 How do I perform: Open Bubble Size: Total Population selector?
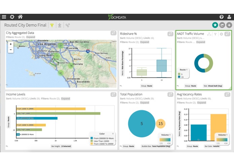tap(156, 146)
